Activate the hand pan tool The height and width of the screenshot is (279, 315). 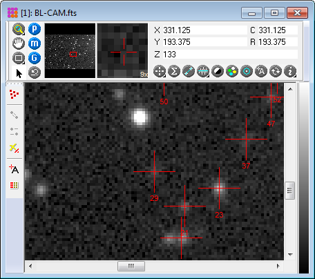[19, 44]
